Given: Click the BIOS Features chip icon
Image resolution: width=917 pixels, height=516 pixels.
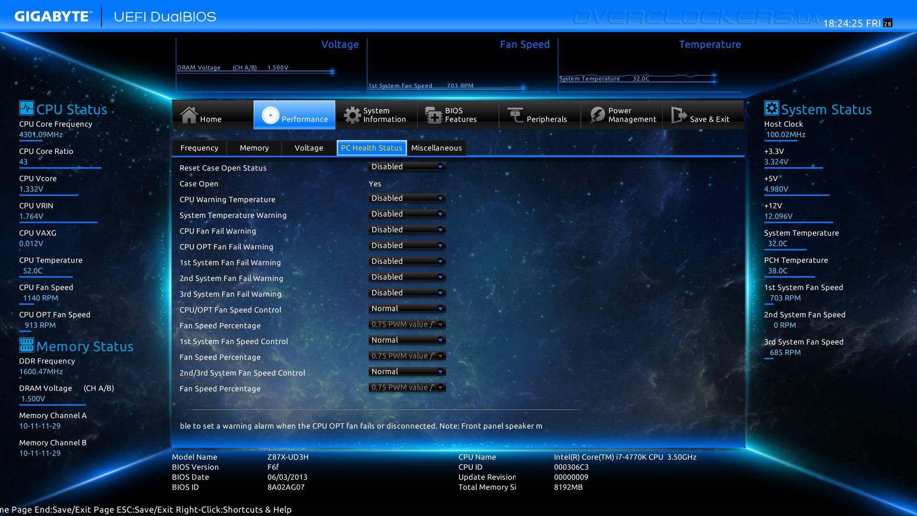Looking at the screenshot, I should (434, 115).
